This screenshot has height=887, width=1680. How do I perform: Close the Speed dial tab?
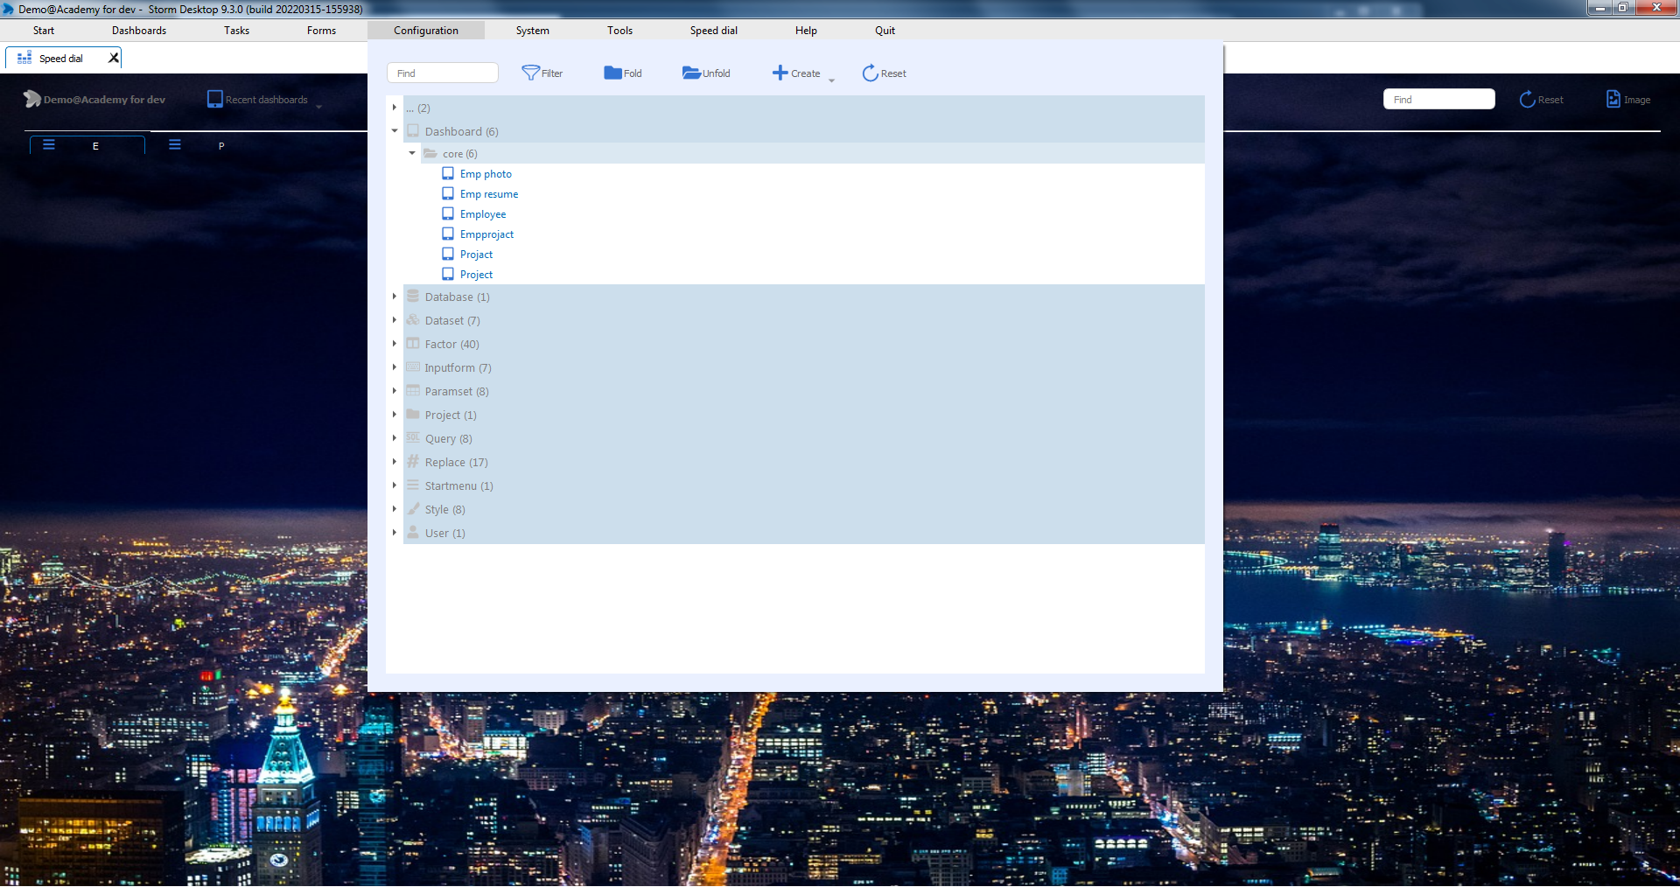[x=113, y=58]
